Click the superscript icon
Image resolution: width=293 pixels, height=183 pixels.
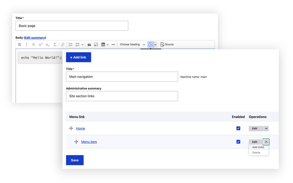click(41, 45)
